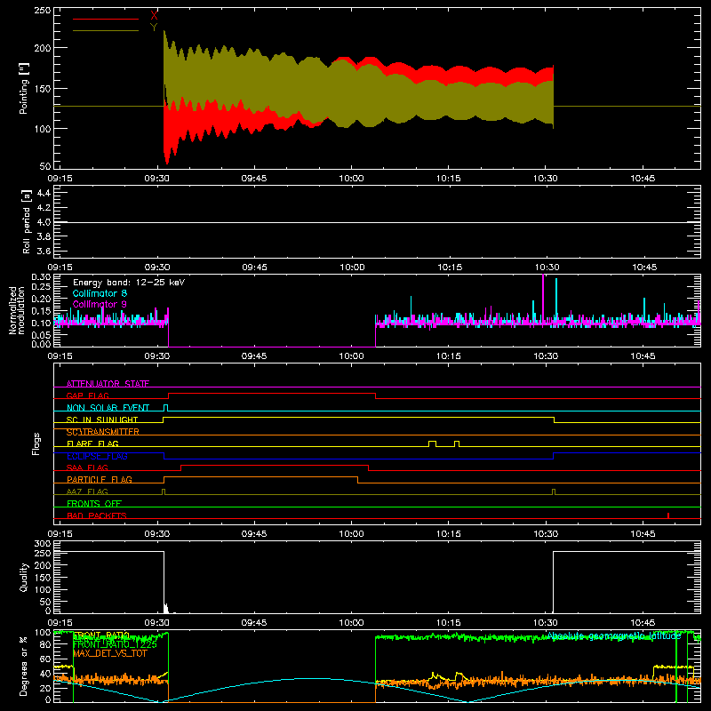Select the BAD_PACKETS flag label
711x711 pixels.
pos(97,515)
